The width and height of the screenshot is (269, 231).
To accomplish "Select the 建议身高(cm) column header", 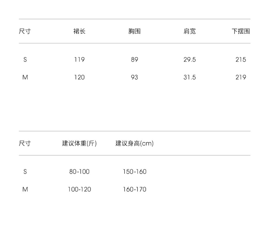I will coord(134,143).
